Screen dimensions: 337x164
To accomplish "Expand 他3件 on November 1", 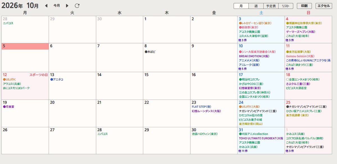I will [x=290, y=151].
